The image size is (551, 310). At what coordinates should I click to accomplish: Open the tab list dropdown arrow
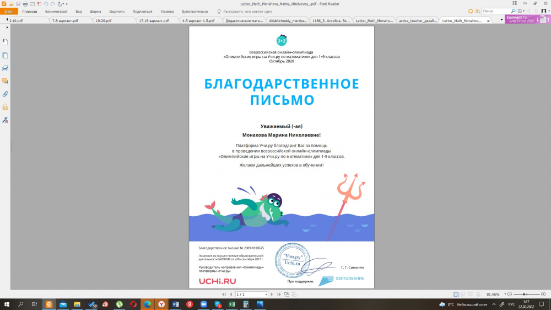[501, 20]
